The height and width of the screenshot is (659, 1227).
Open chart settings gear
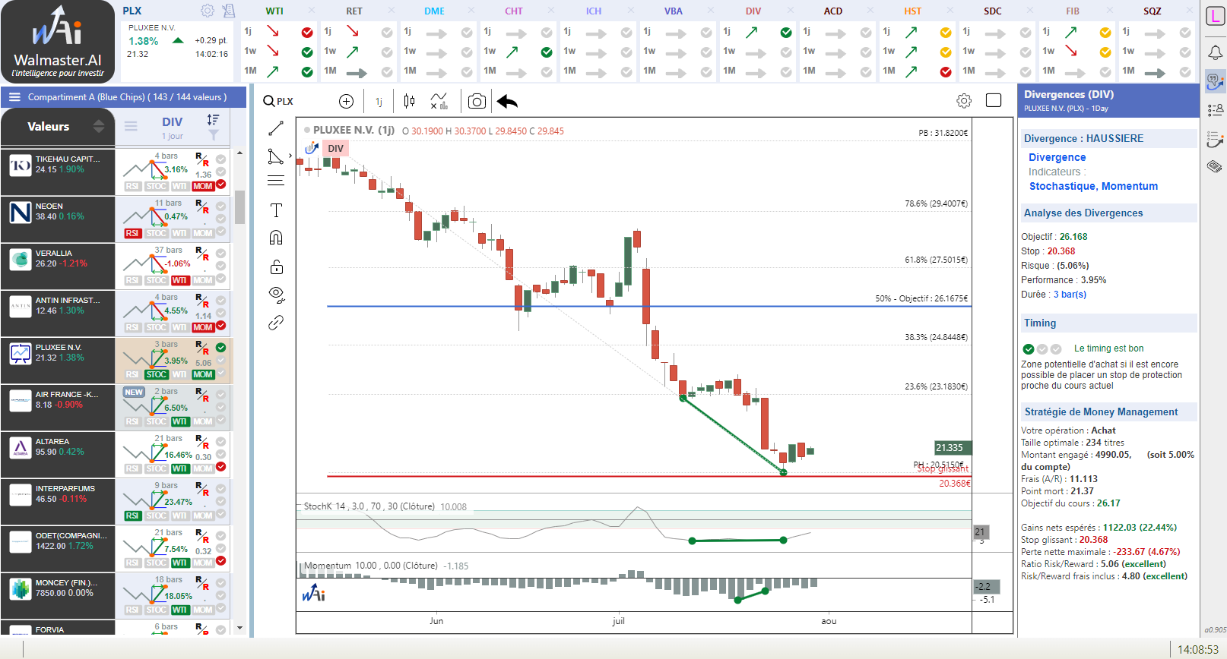964,101
